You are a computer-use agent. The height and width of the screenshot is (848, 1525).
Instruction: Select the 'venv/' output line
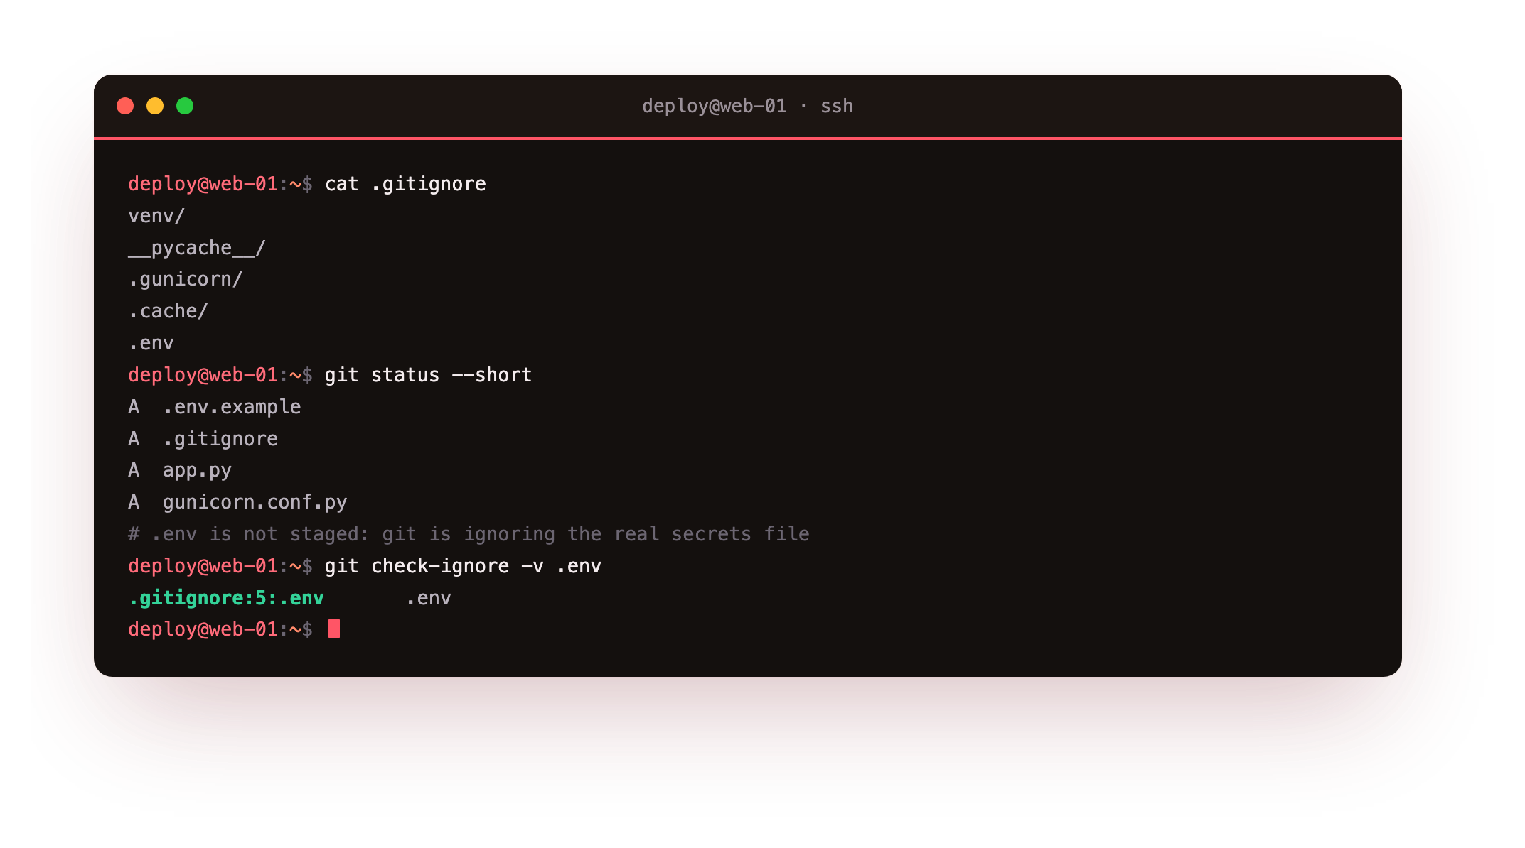(x=156, y=216)
